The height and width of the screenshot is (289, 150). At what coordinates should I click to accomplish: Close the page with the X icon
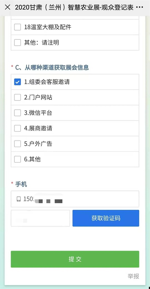(x=8, y=8)
